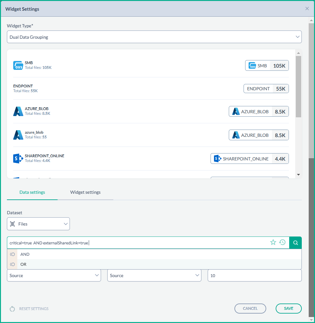Open the query history clock icon
The height and width of the screenshot is (323, 315).
coord(283,242)
